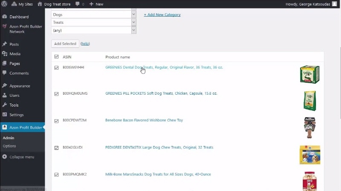Open the Dogs category dropdown
This screenshot has height=191, width=341.
tap(94, 14)
